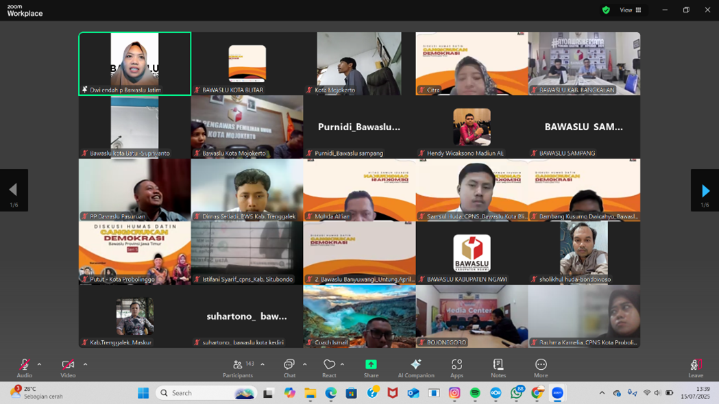Click the suhartono_bawaslu kota kediri label
Viewport: 719px width, 404px height.
coord(243,342)
